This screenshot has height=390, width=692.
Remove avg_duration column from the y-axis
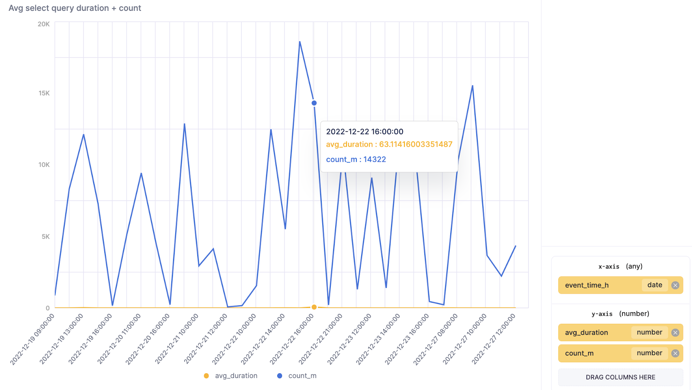[675, 332]
